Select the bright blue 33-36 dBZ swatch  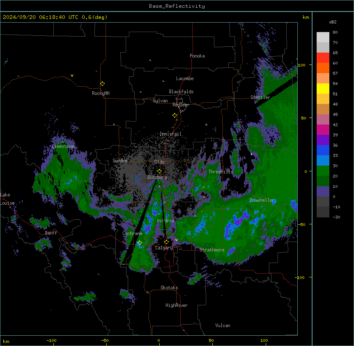coord(323,150)
